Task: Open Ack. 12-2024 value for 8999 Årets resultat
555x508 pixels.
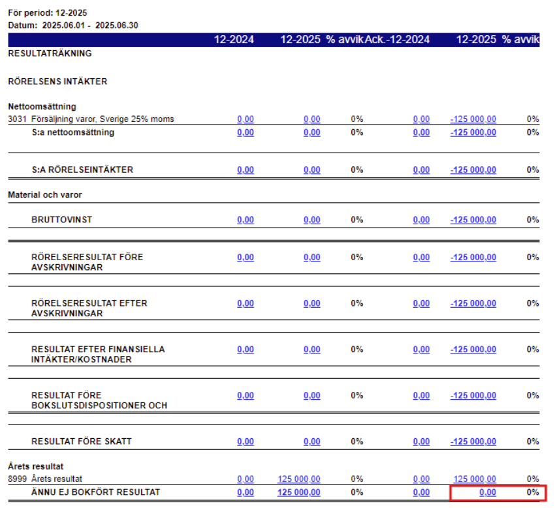Action: tap(421, 479)
